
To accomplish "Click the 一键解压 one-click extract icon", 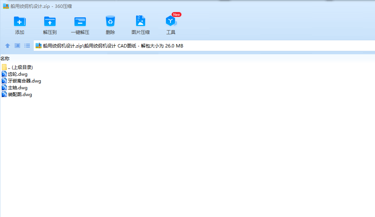I will 80,21.
